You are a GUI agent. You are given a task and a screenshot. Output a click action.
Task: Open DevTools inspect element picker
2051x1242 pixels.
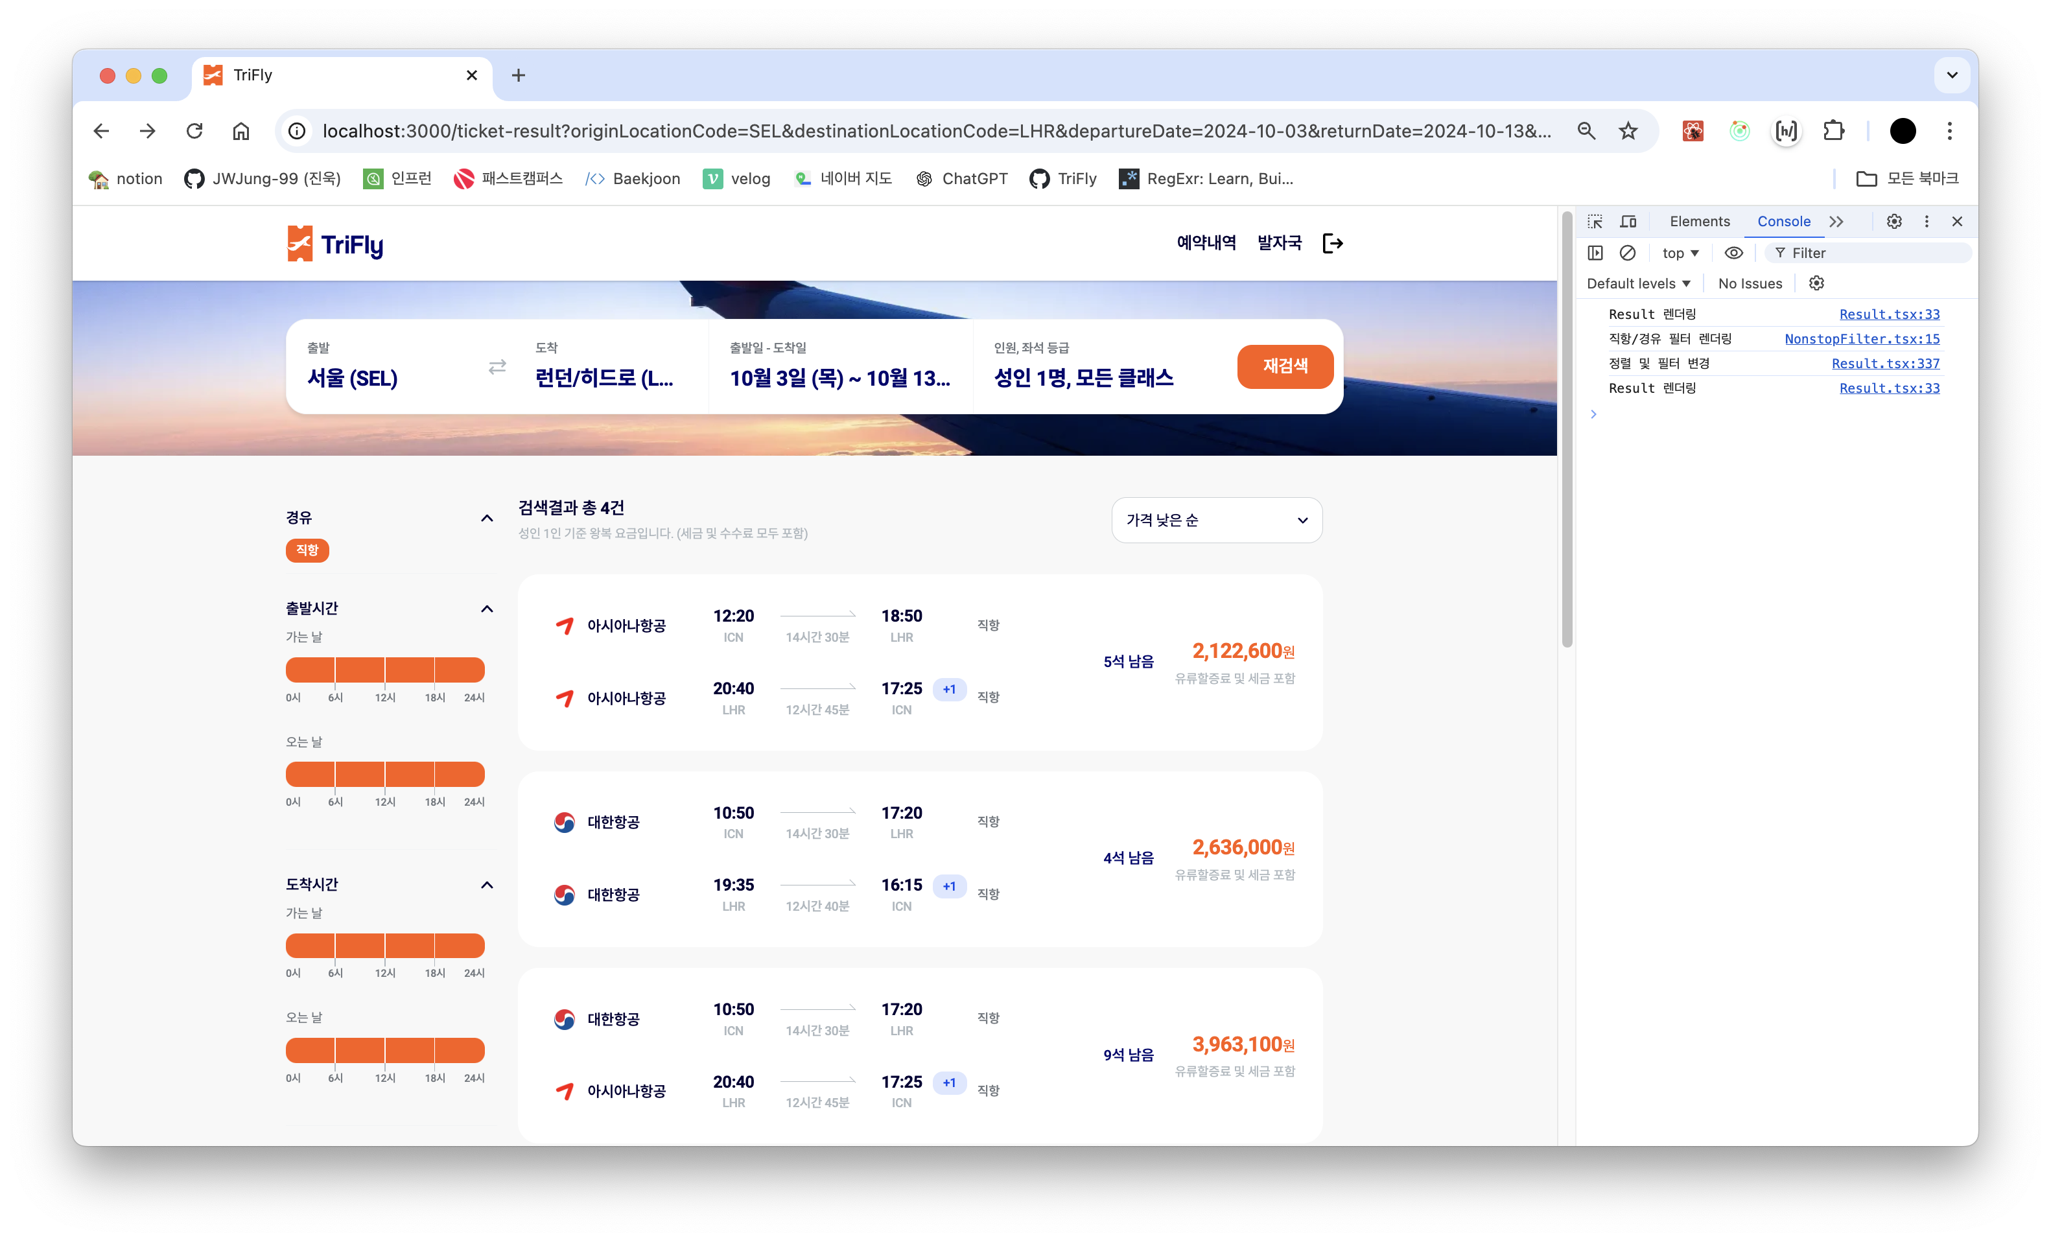tap(1595, 222)
